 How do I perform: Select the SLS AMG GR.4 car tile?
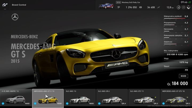[x=112, y=98]
